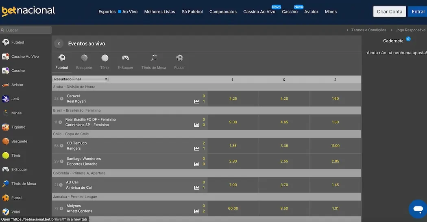Open the Termos e Condições link

tap(368, 30)
